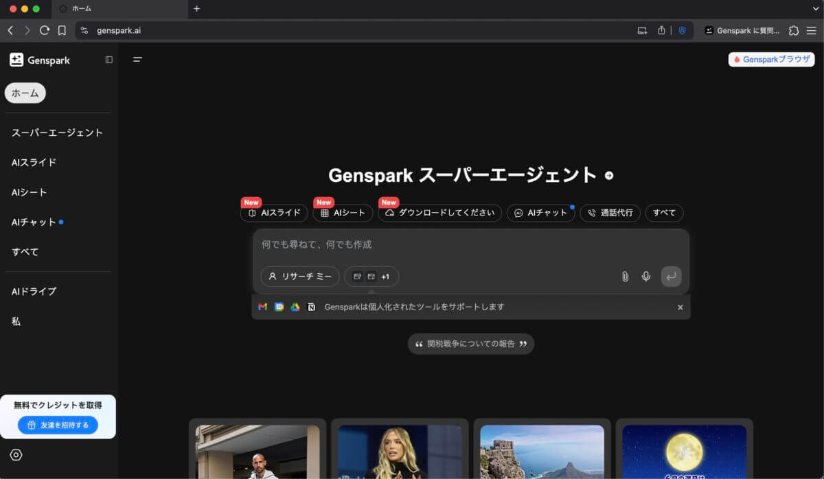Open AIチャット in the sidebar
The height and width of the screenshot is (479, 824).
tap(33, 222)
